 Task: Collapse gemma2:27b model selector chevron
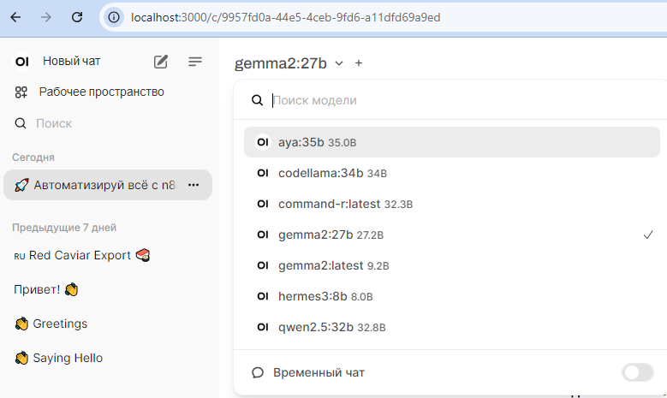coord(338,63)
